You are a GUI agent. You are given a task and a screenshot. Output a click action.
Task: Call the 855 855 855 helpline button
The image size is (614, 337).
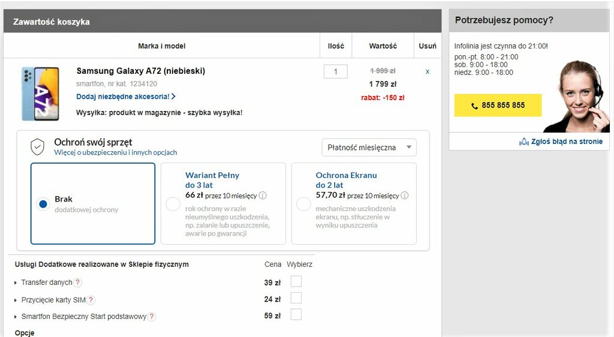[x=498, y=105]
